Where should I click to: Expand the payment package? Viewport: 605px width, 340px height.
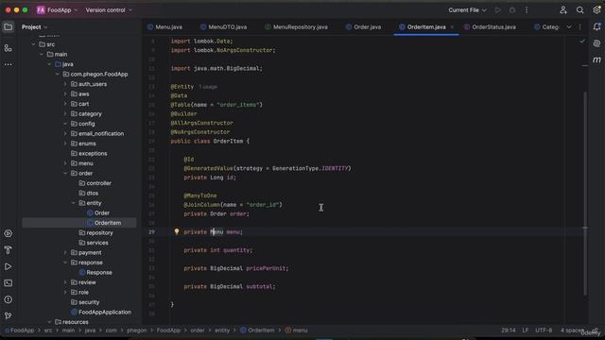pos(65,253)
